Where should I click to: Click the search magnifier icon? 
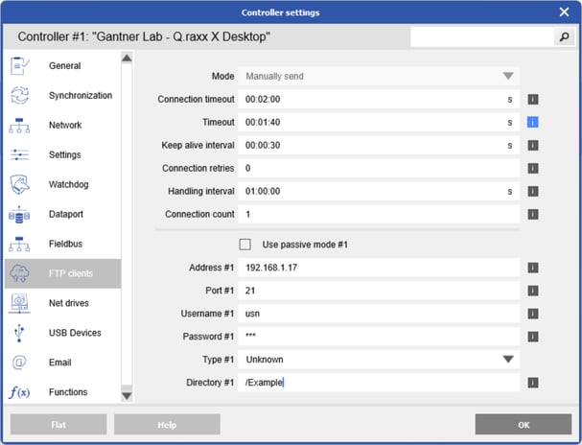(564, 36)
